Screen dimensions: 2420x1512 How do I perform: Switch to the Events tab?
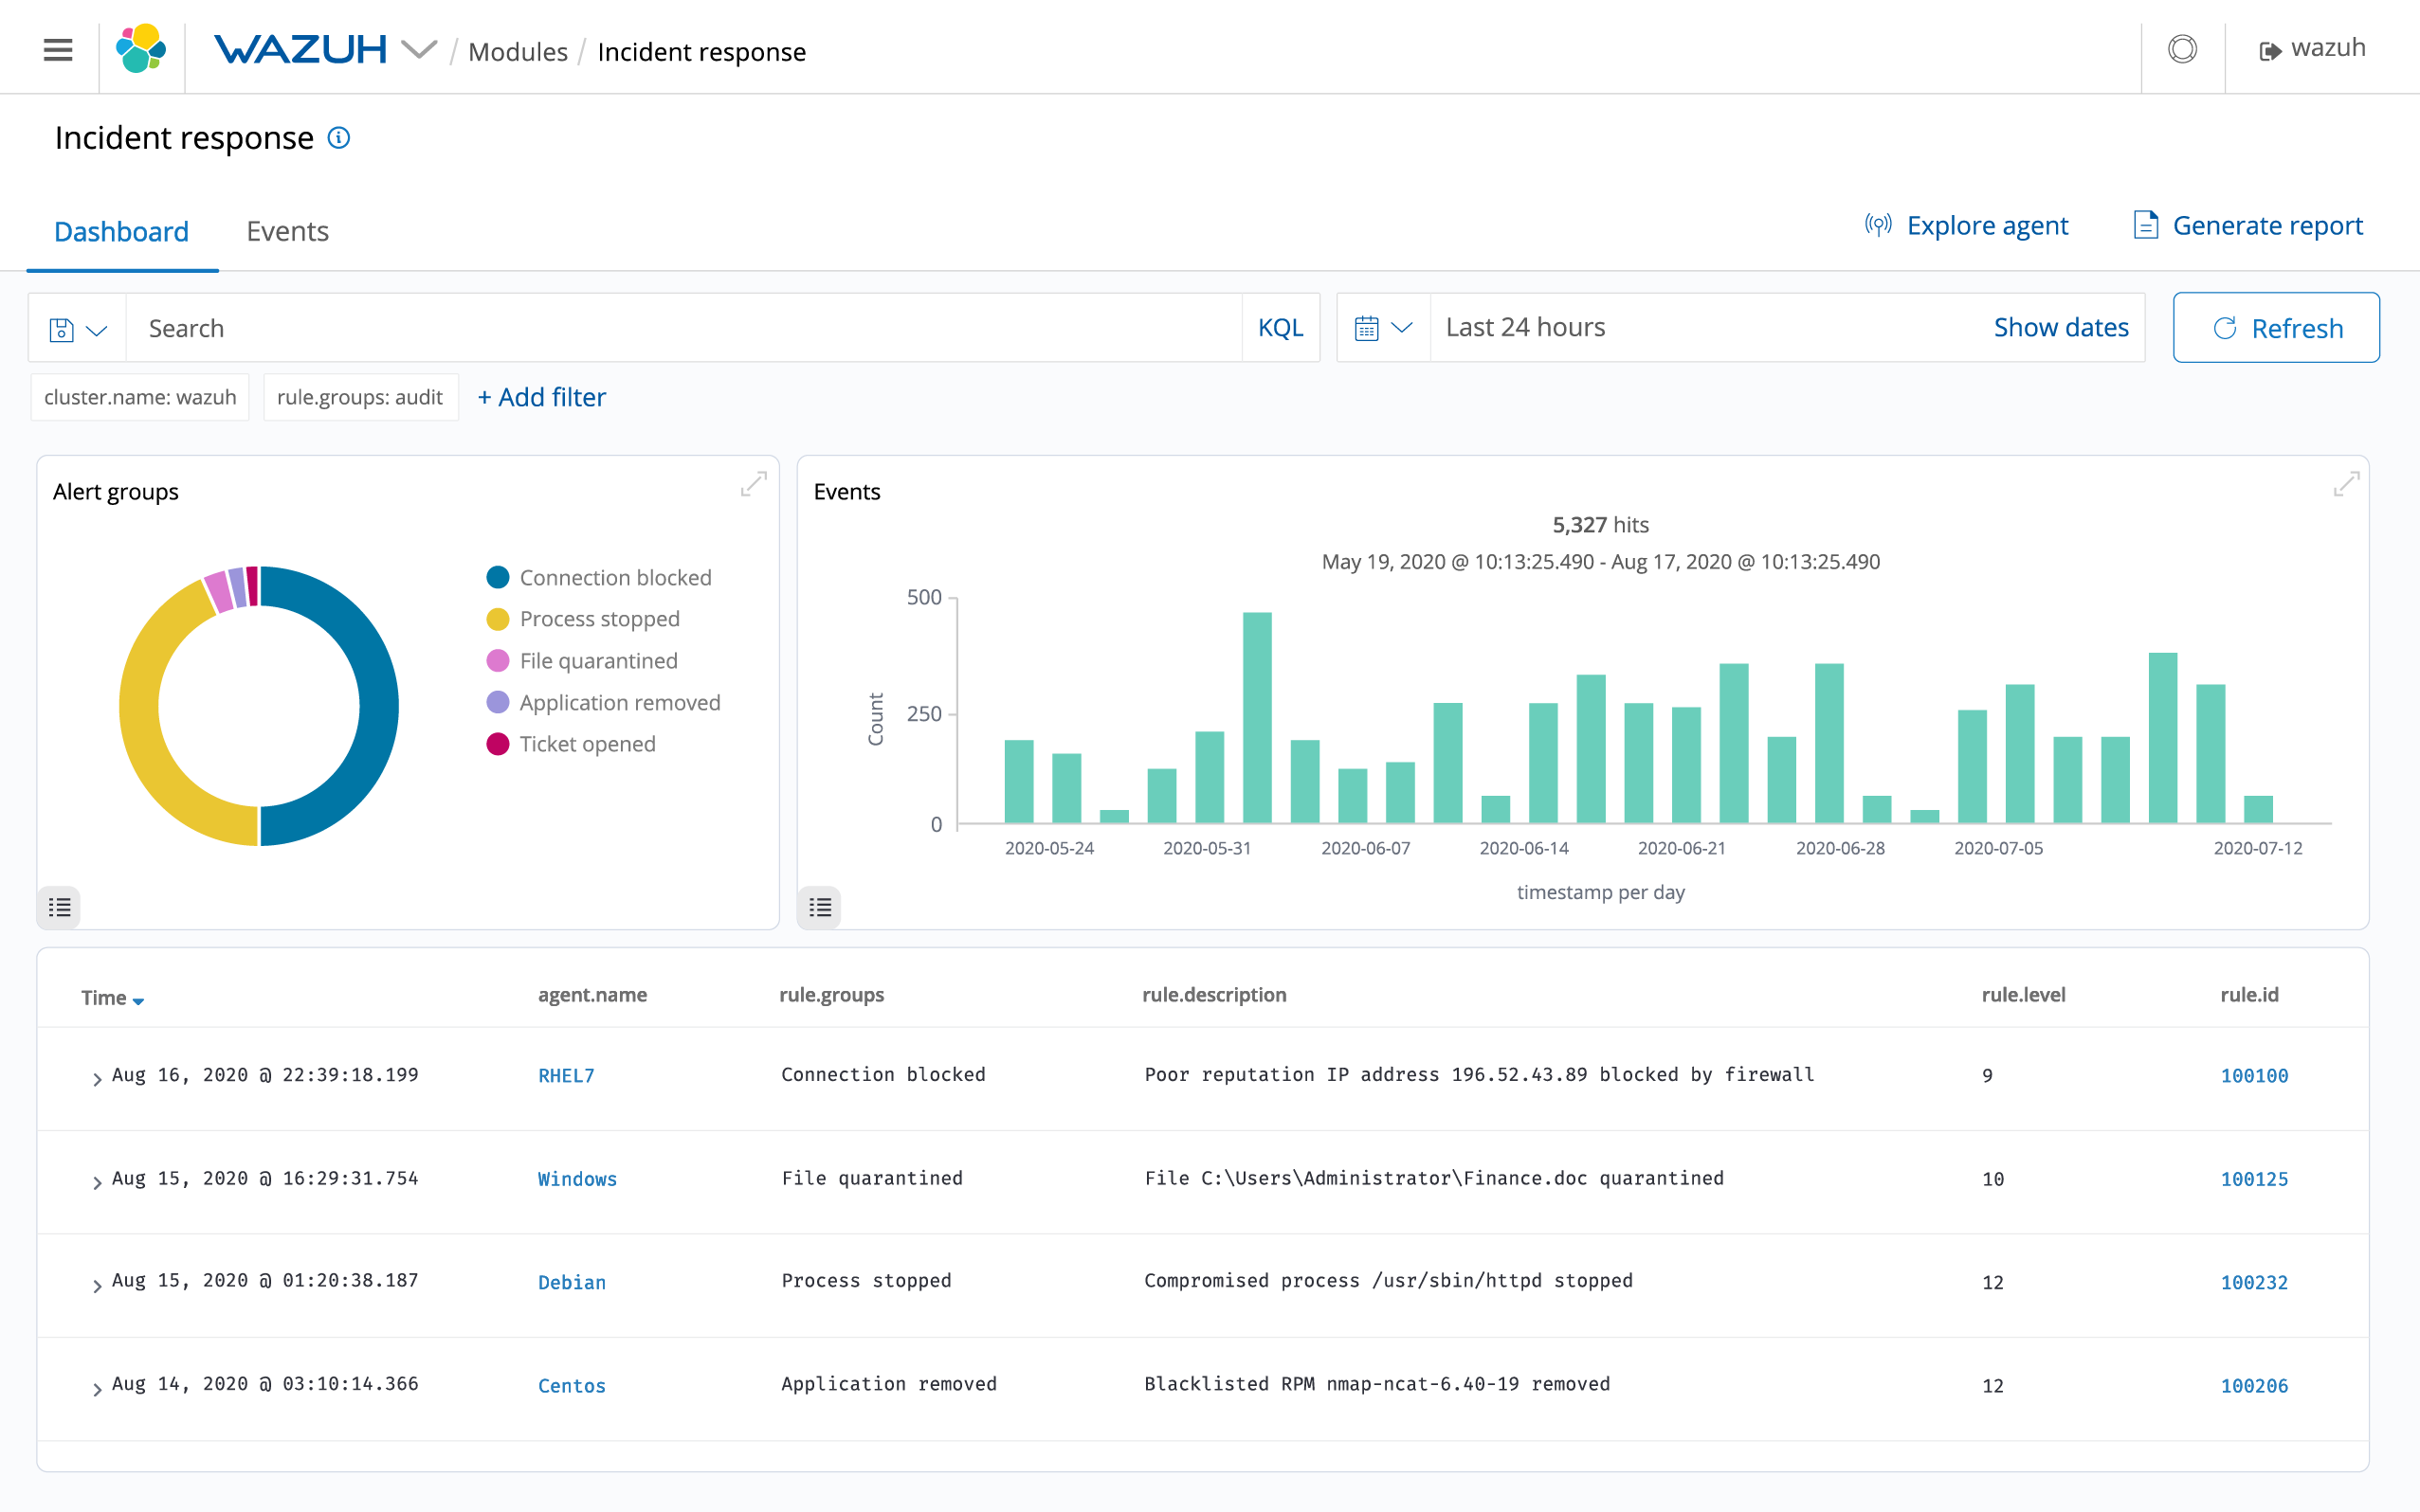pyautogui.click(x=287, y=231)
